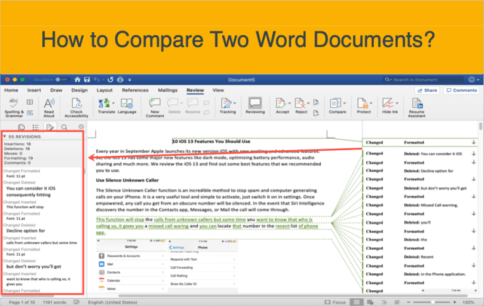Toggle the Reviewing pane button
This screenshot has width=484, height=306.
coord(255,106)
